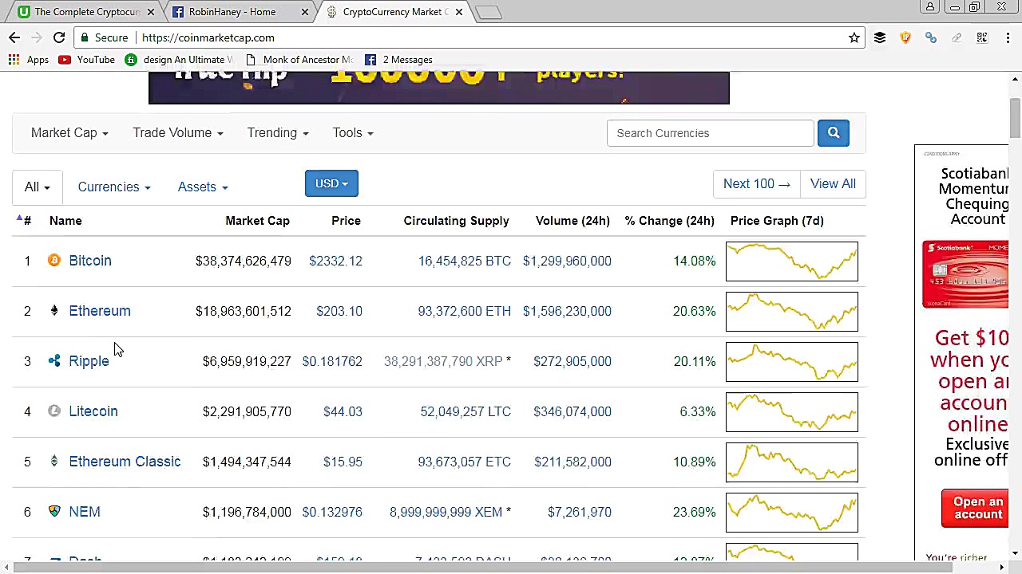
Task: Click Bitcoin price $2332.12
Action: coord(335,261)
